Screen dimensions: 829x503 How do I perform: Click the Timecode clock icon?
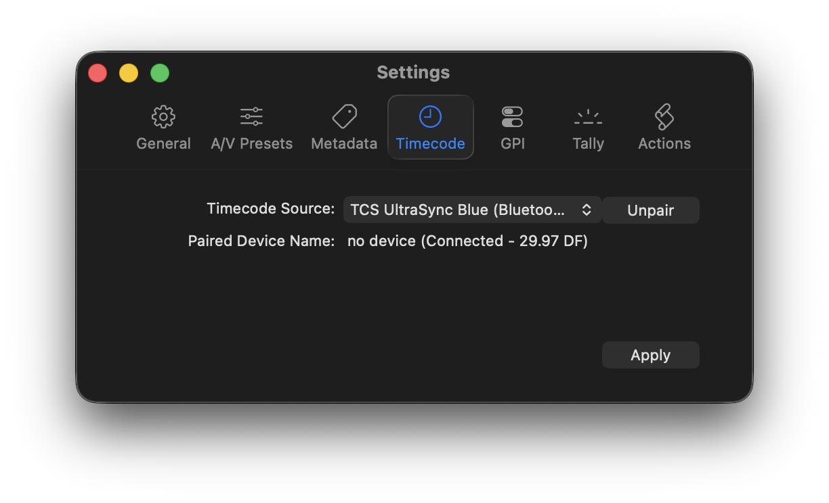(x=430, y=117)
